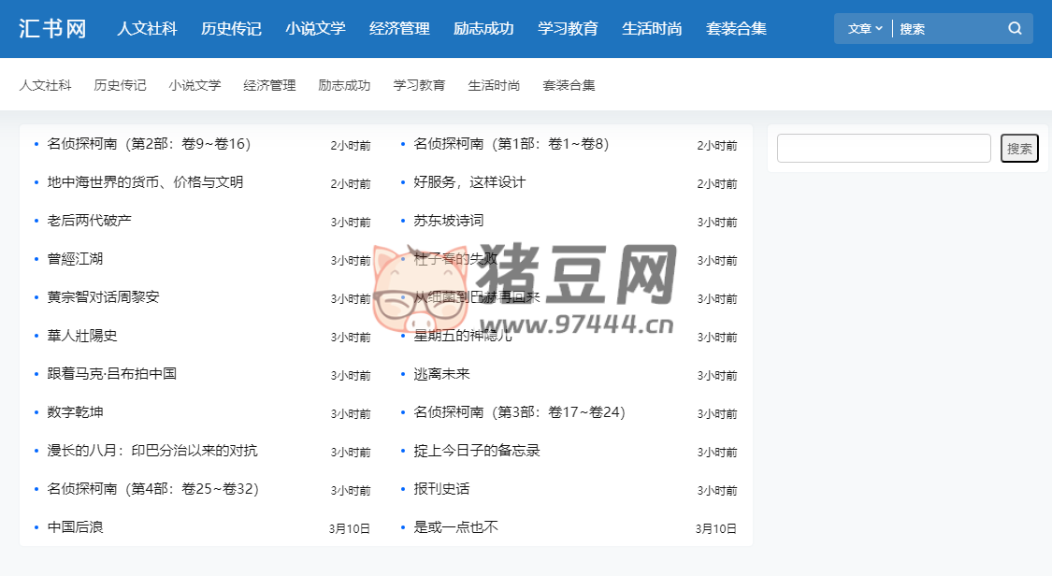The image size is (1052, 576).
Task: Open the 小说文学 category tab
Action: [314, 28]
